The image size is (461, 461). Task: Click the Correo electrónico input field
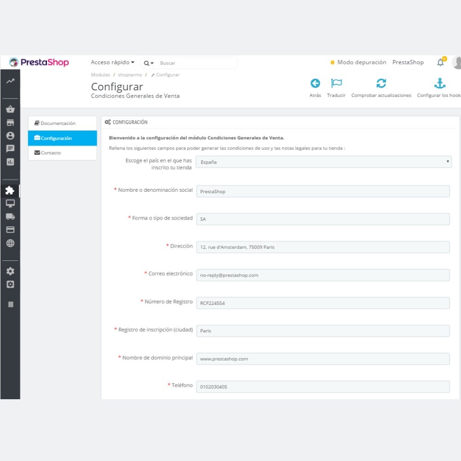coord(323,275)
